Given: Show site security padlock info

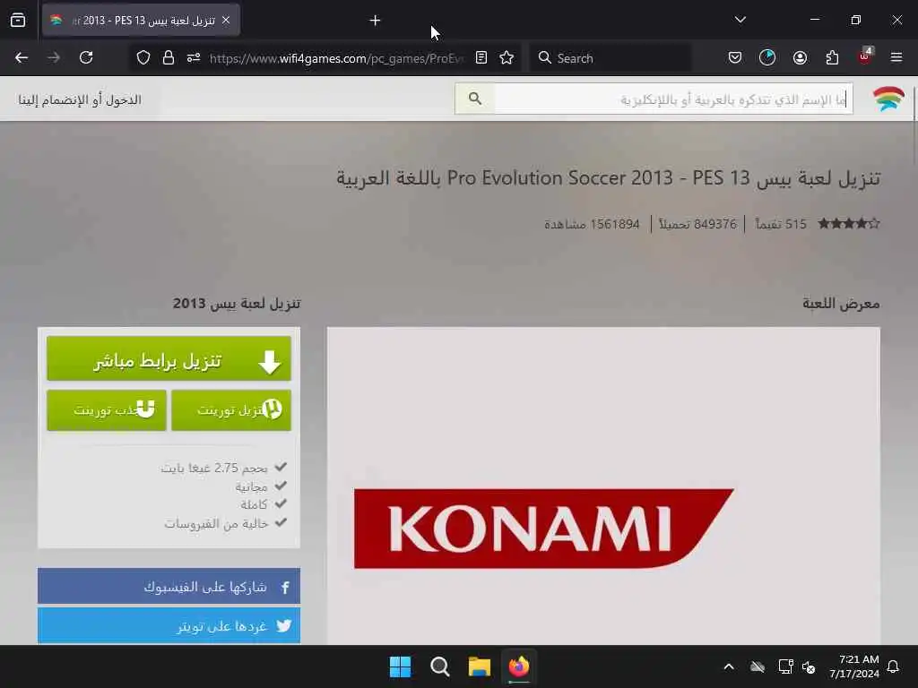Looking at the screenshot, I should pos(169,58).
